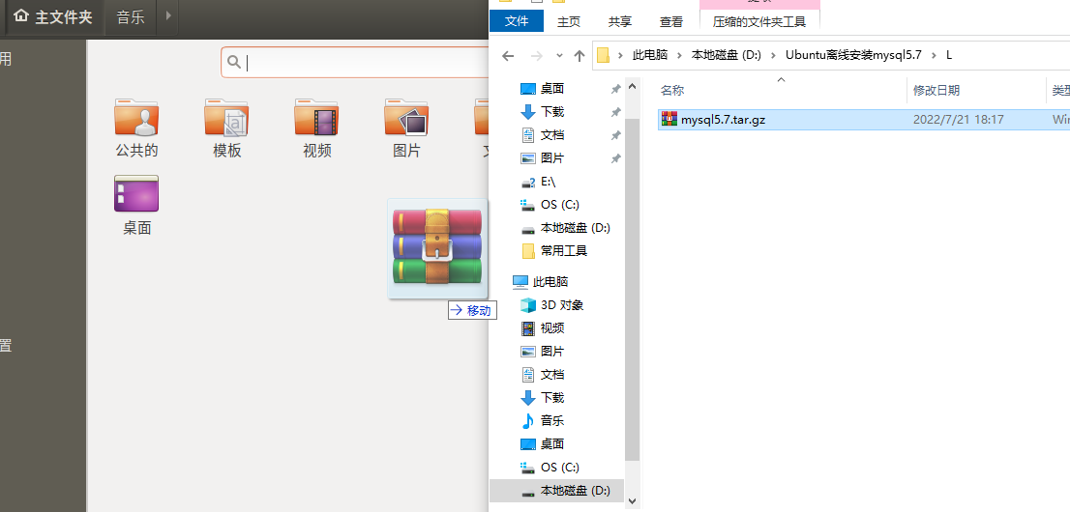Open the 文件 tab in Explorer
1070x512 pixels.
point(517,21)
